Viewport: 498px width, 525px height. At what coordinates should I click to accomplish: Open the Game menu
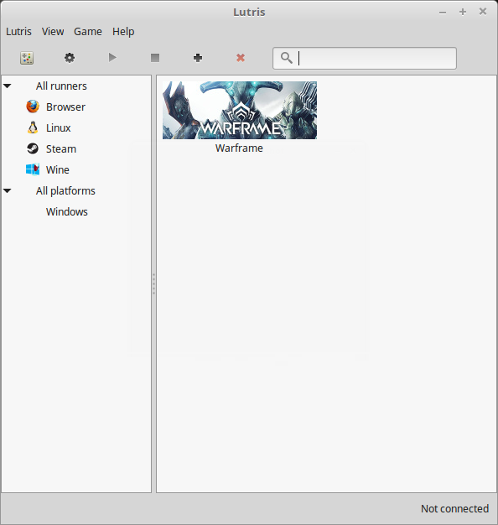tap(88, 32)
